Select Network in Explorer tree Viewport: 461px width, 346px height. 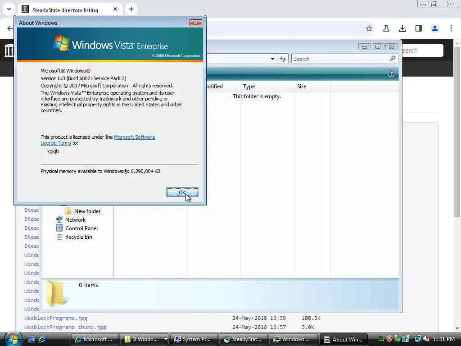tap(75, 220)
